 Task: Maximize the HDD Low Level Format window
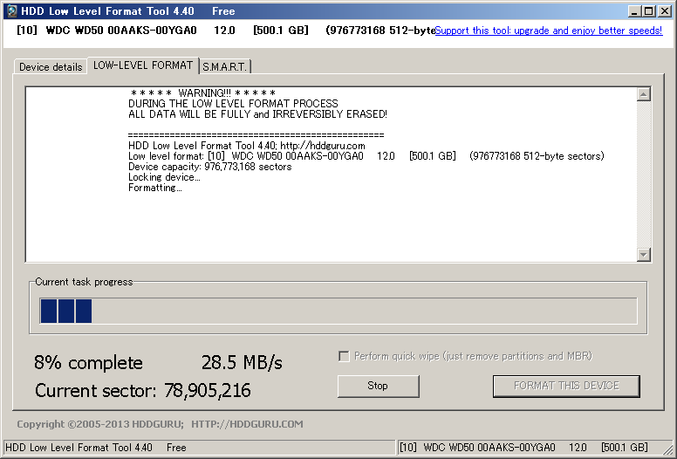[x=648, y=11]
